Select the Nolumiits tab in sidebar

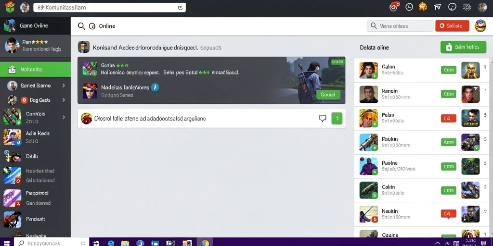point(35,69)
